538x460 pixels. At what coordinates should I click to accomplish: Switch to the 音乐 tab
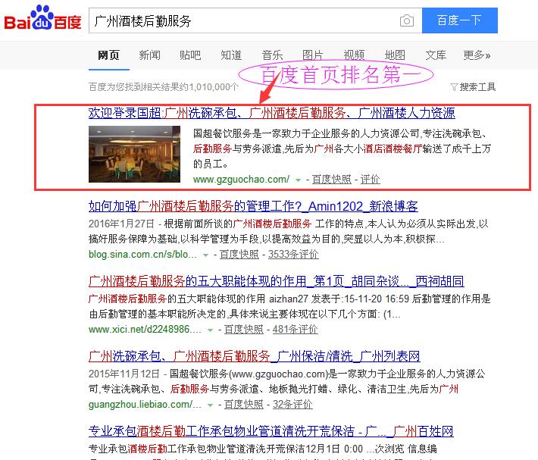click(272, 55)
